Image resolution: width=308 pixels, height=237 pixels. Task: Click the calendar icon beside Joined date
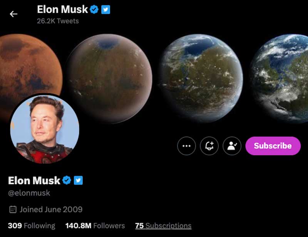[13, 210]
